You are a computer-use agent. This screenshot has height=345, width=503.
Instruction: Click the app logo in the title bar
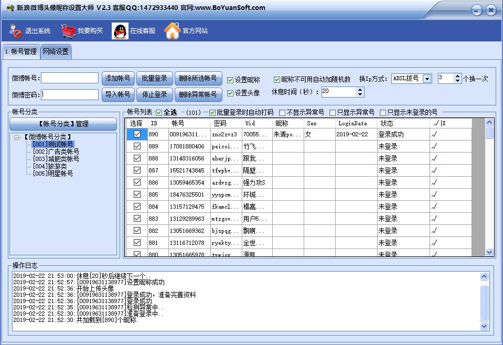pos(10,8)
